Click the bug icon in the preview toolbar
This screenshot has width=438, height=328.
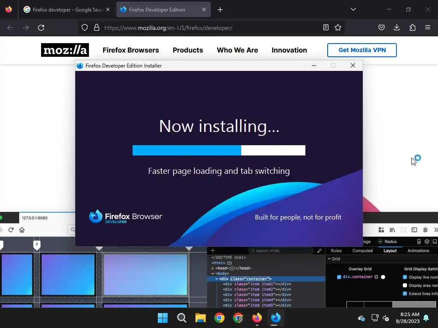(x=425, y=230)
